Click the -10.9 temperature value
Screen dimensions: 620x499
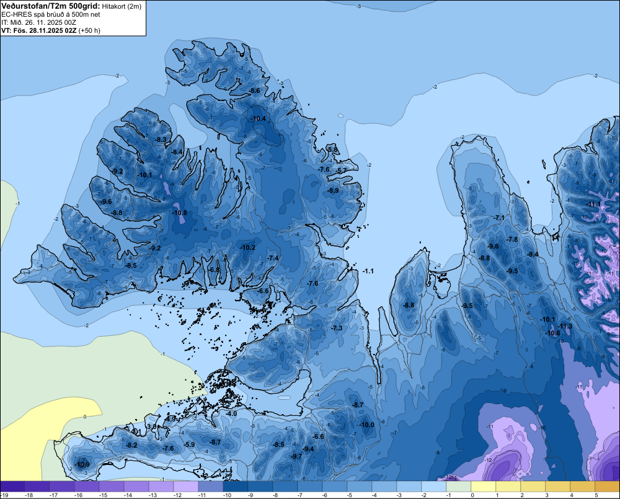[x=82, y=464]
